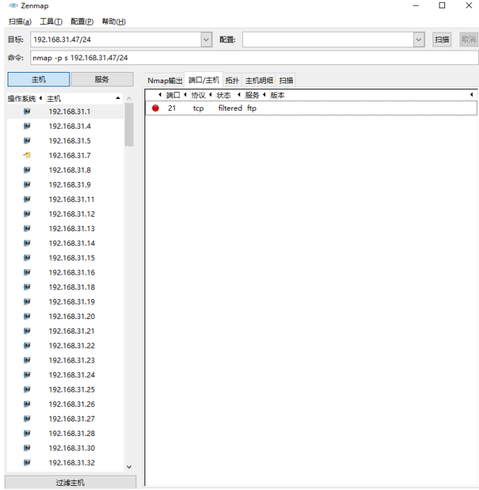Click the OS icon beside 192.168.31.25
The width and height of the screenshot is (479, 490).
(x=27, y=390)
